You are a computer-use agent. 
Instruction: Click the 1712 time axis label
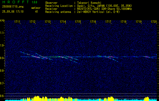tap(32, 22)
